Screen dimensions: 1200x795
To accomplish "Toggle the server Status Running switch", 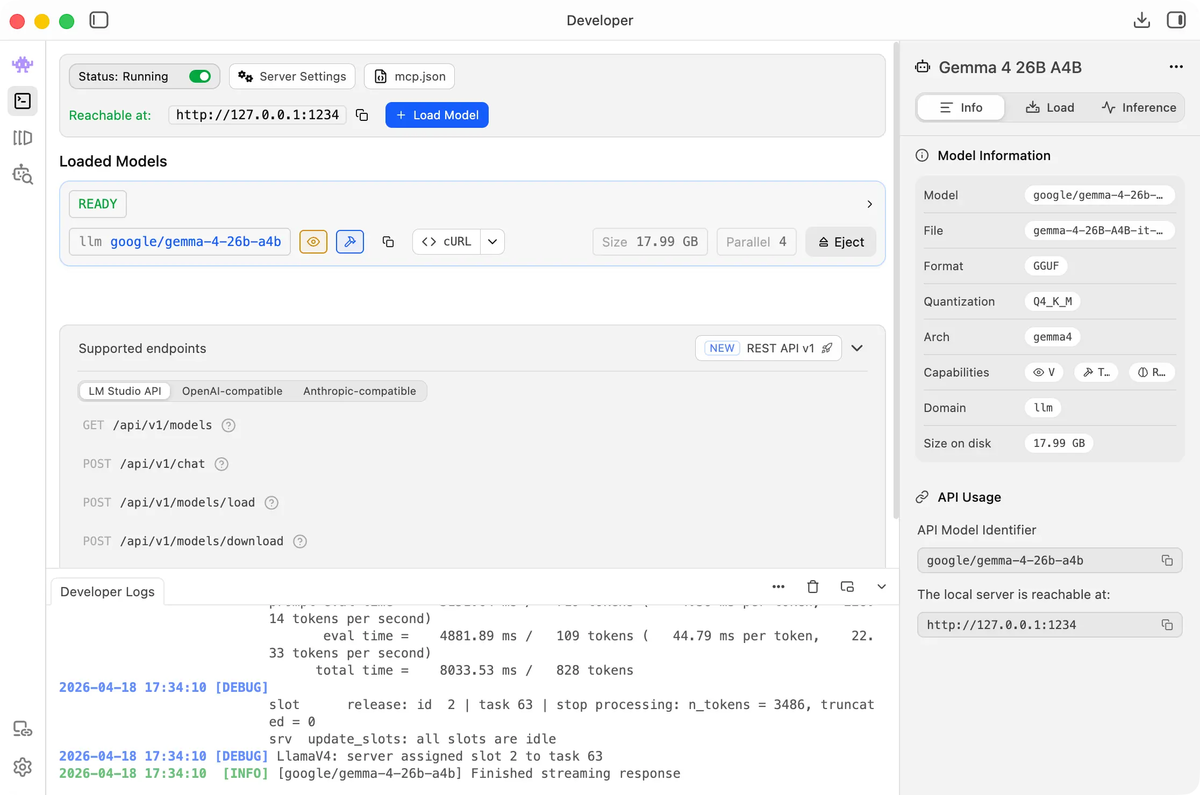I will (x=200, y=76).
